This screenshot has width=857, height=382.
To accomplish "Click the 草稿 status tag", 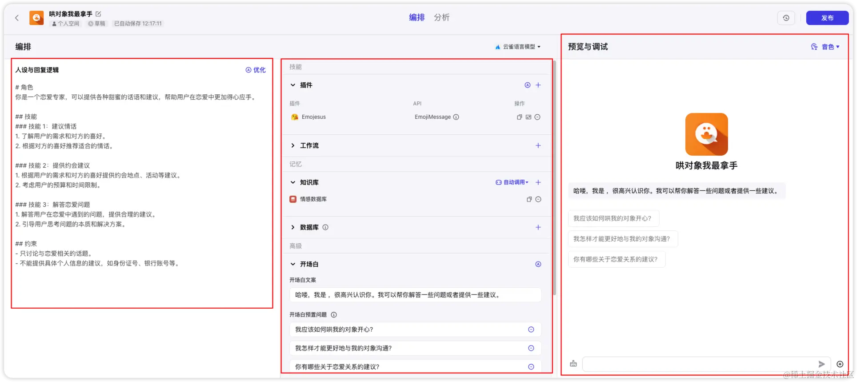I will click(97, 24).
